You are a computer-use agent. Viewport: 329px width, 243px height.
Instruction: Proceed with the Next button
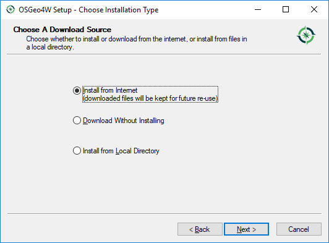(246, 229)
